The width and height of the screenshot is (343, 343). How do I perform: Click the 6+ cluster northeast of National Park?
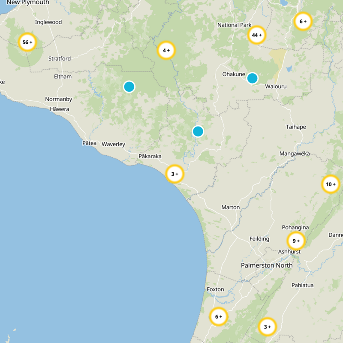point(303,21)
